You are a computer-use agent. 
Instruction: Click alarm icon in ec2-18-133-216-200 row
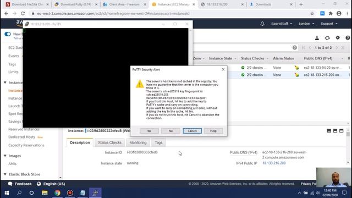[x=296, y=75]
